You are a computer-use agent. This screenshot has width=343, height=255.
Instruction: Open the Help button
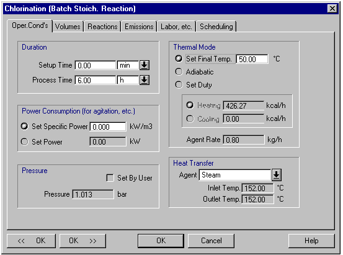(311, 241)
